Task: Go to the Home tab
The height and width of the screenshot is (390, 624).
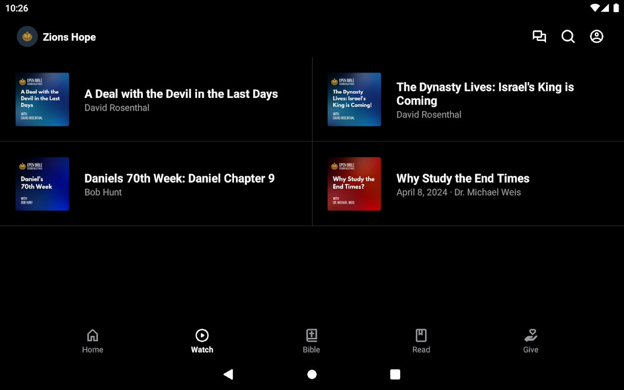Action: point(93,341)
